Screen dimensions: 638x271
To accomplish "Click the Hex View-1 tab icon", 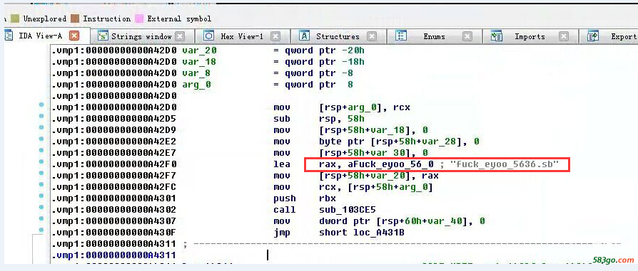I will (x=208, y=36).
